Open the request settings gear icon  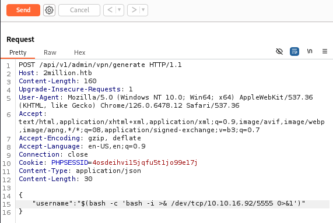click(x=49, y=10)
